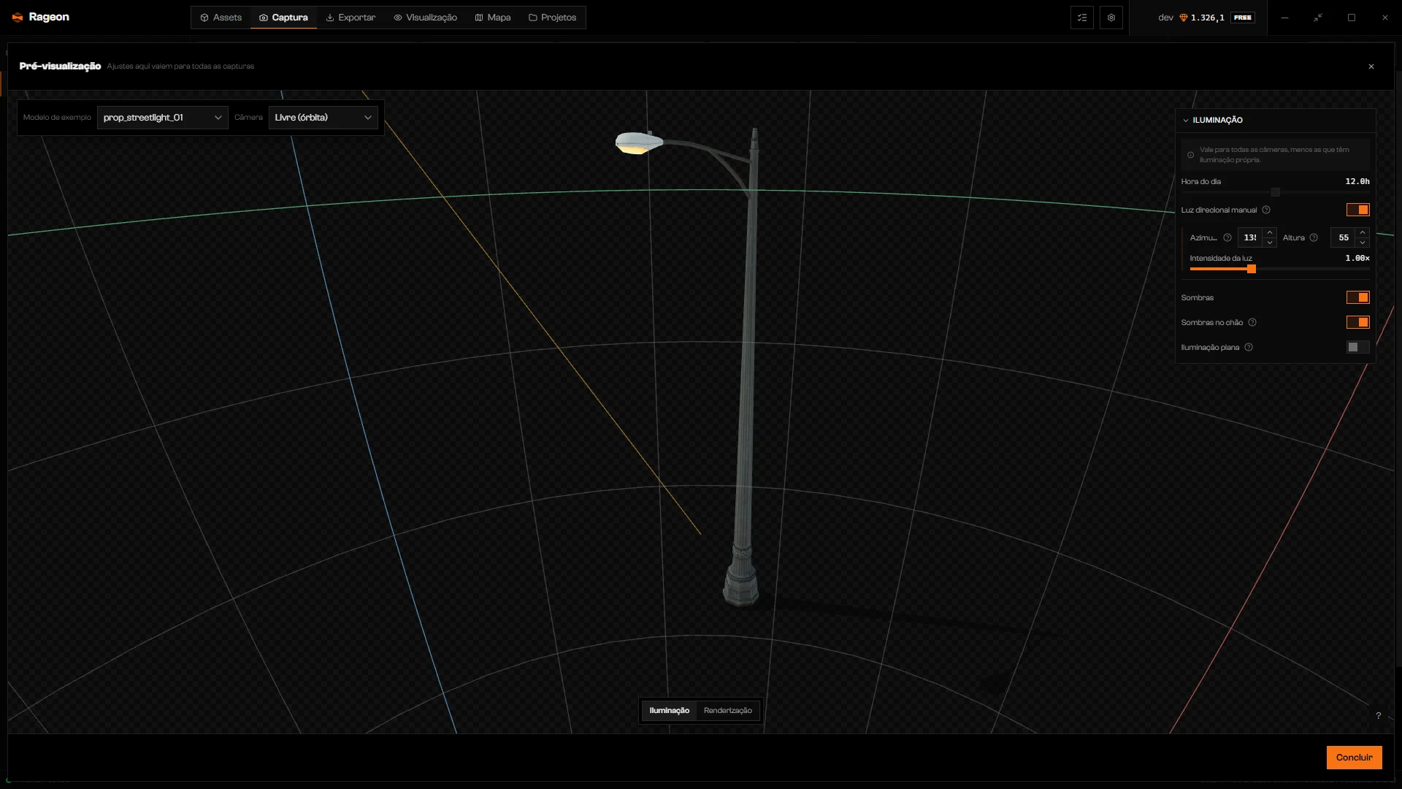This screenshot has height=789, width=1402.
Task: Open the task list icon in title bar
Action: 1082,18
